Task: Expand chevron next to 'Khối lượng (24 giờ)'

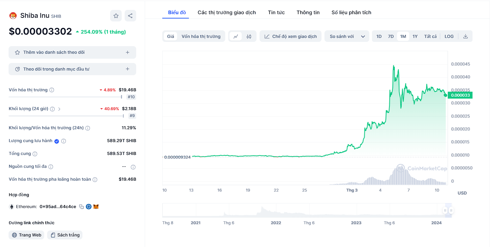Action: (59, 109)
